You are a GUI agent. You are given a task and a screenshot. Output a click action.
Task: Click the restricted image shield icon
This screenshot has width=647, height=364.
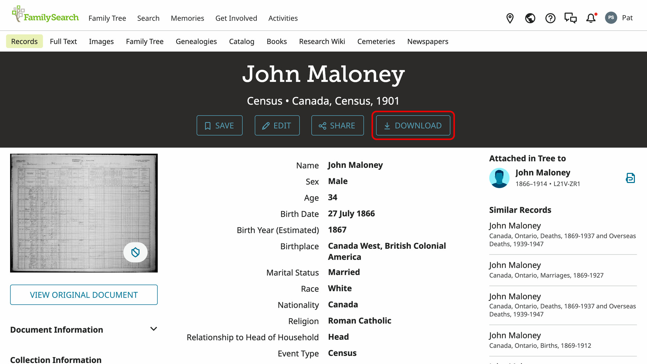click(x=135, y=252)
